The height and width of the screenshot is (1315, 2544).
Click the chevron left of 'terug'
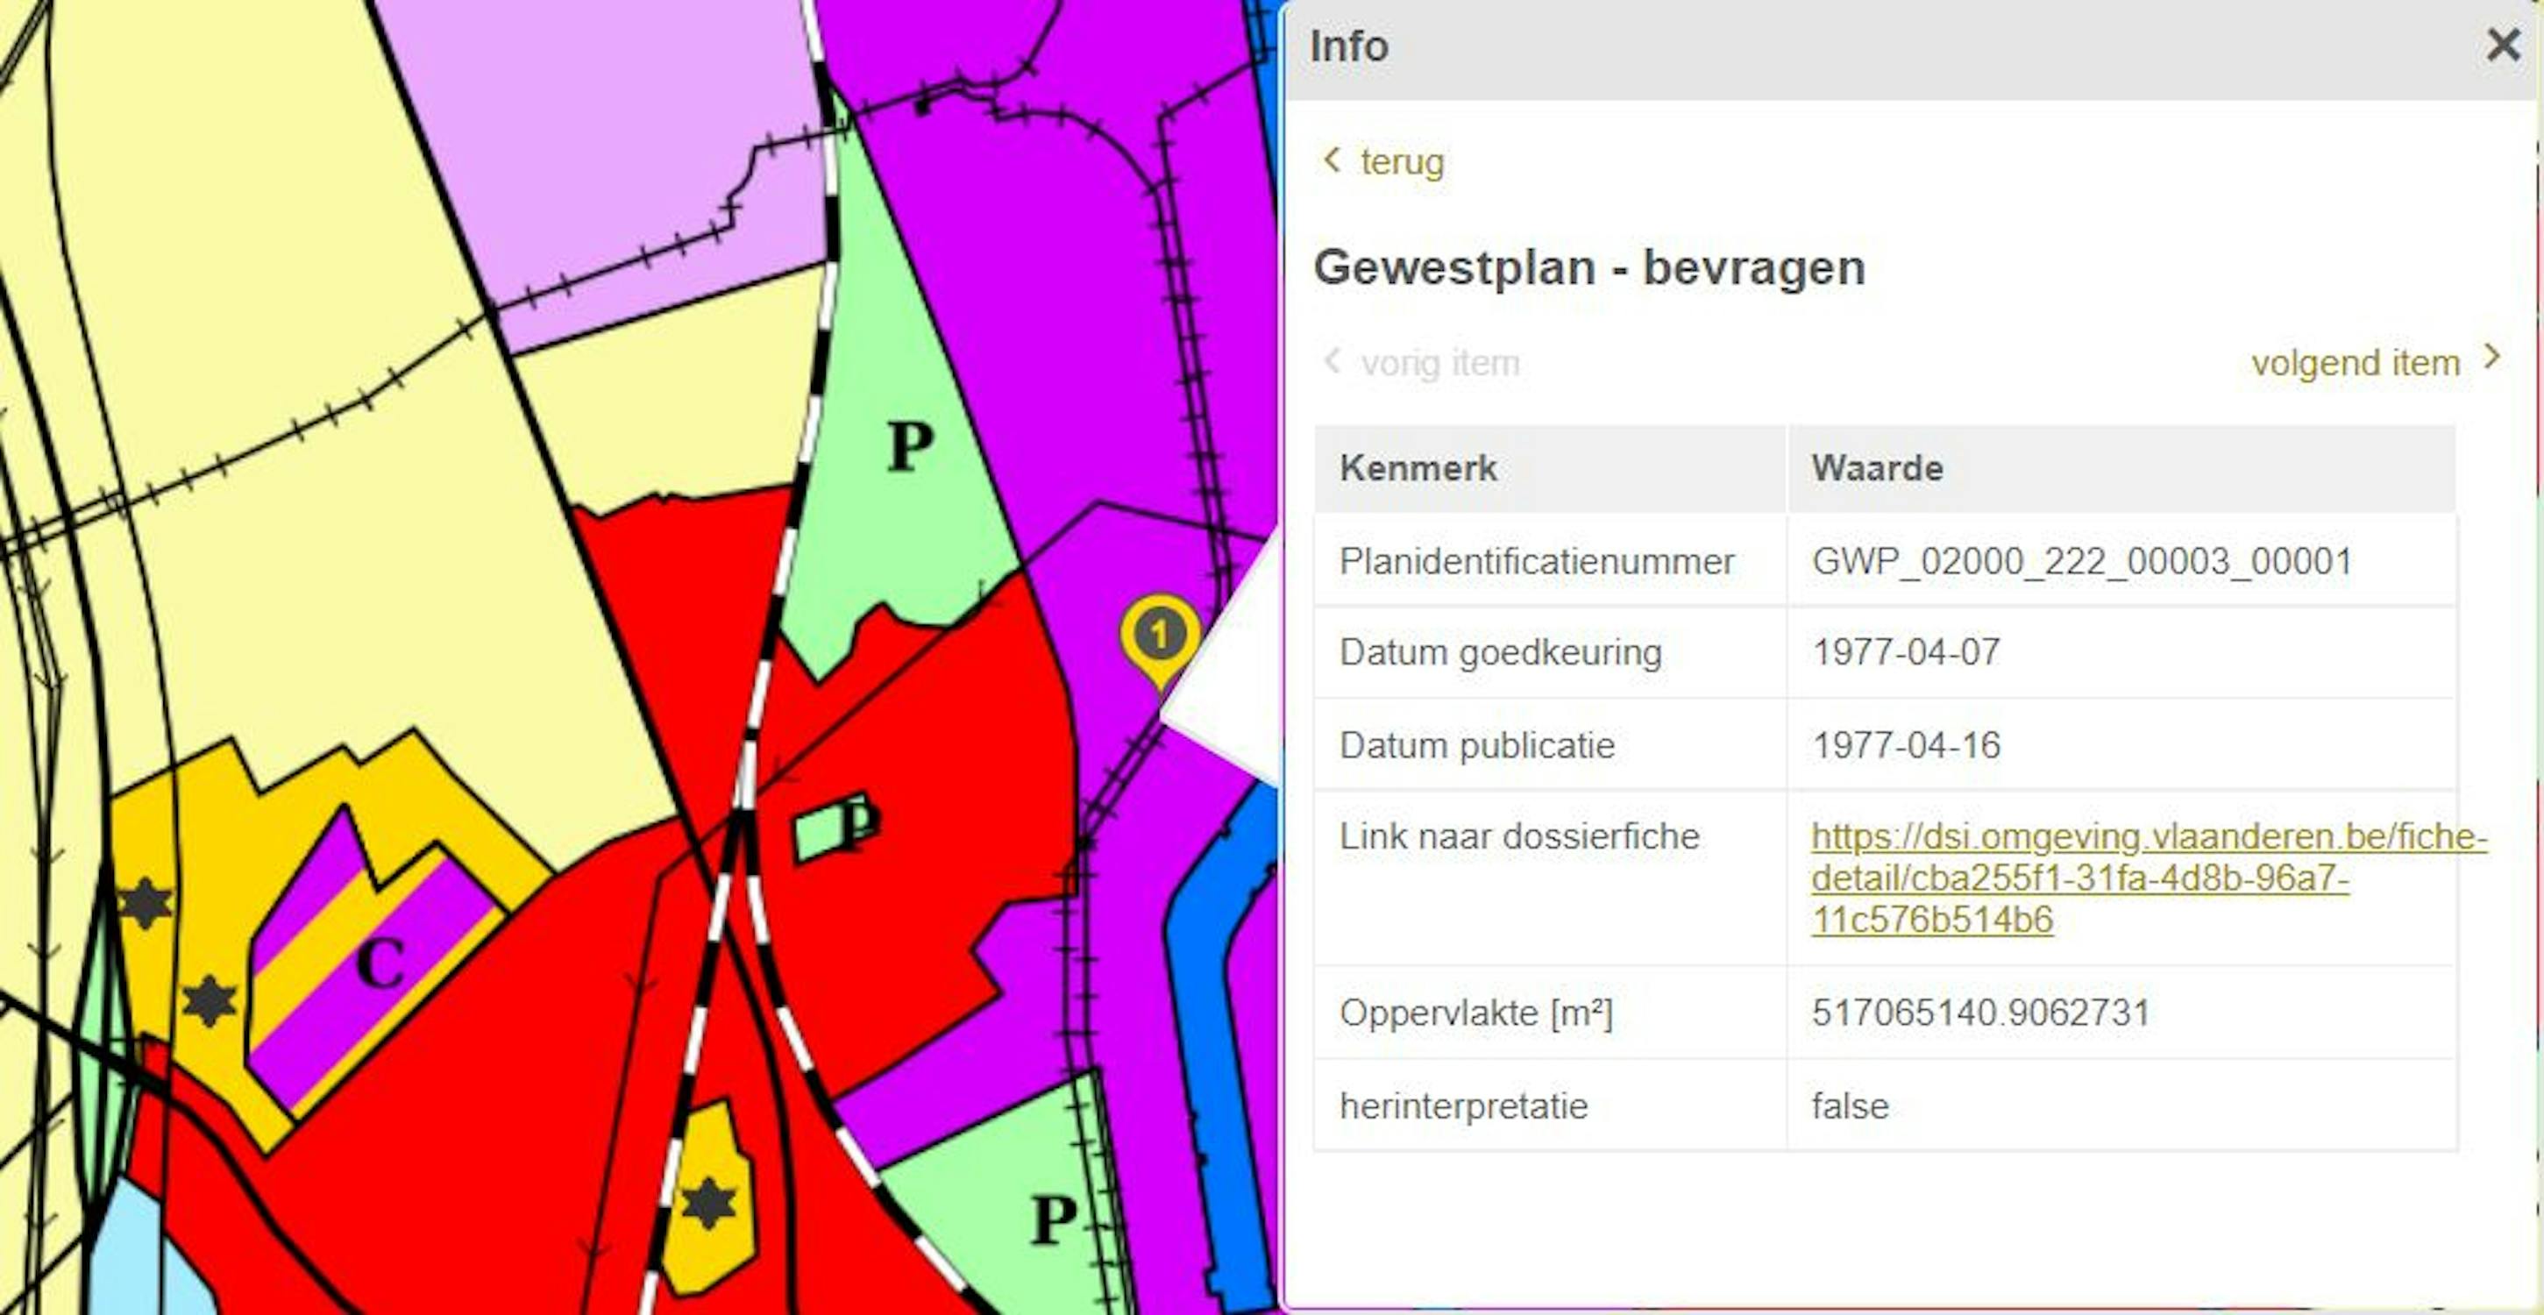click(1332, 159)
